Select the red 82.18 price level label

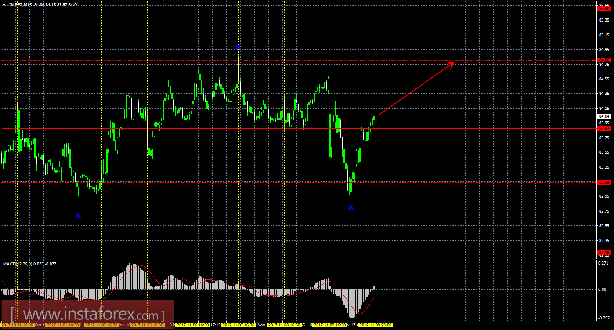click(604, 252)
